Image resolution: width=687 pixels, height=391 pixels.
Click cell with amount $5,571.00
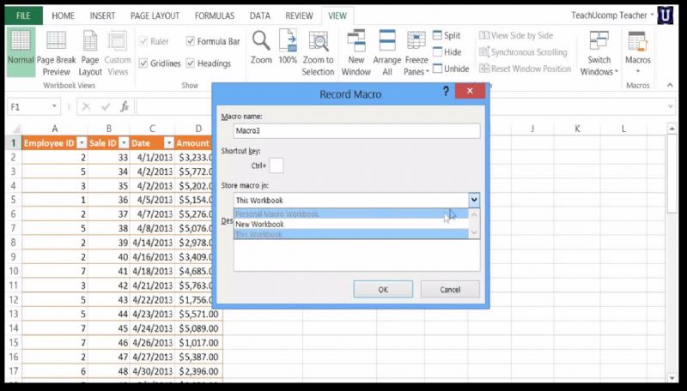point(199,314)
